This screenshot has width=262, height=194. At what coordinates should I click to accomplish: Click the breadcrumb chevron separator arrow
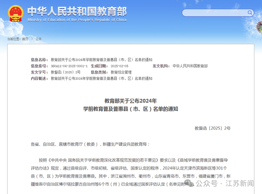click(x=32, y=39)
